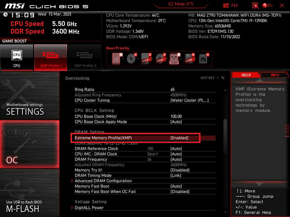290x217 pixels.
Task: Click the Adjusted DRAM Frequency row
Action: point(145,165)
